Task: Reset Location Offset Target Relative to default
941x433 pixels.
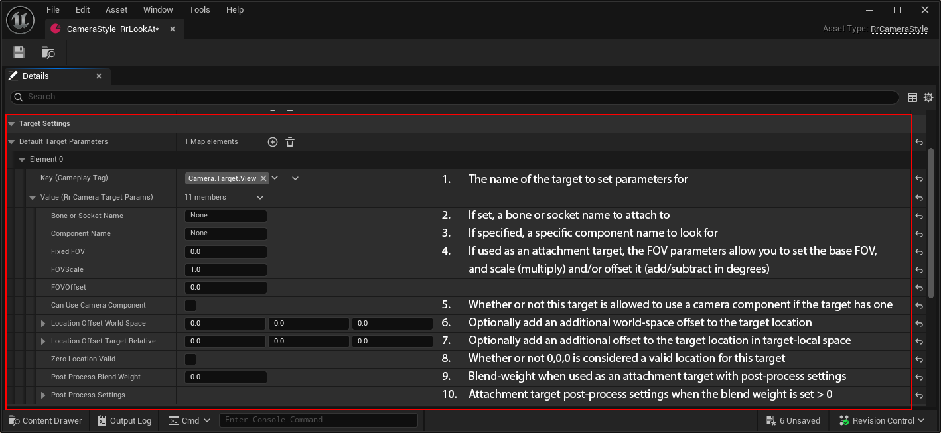Action: tap(919, 341)
